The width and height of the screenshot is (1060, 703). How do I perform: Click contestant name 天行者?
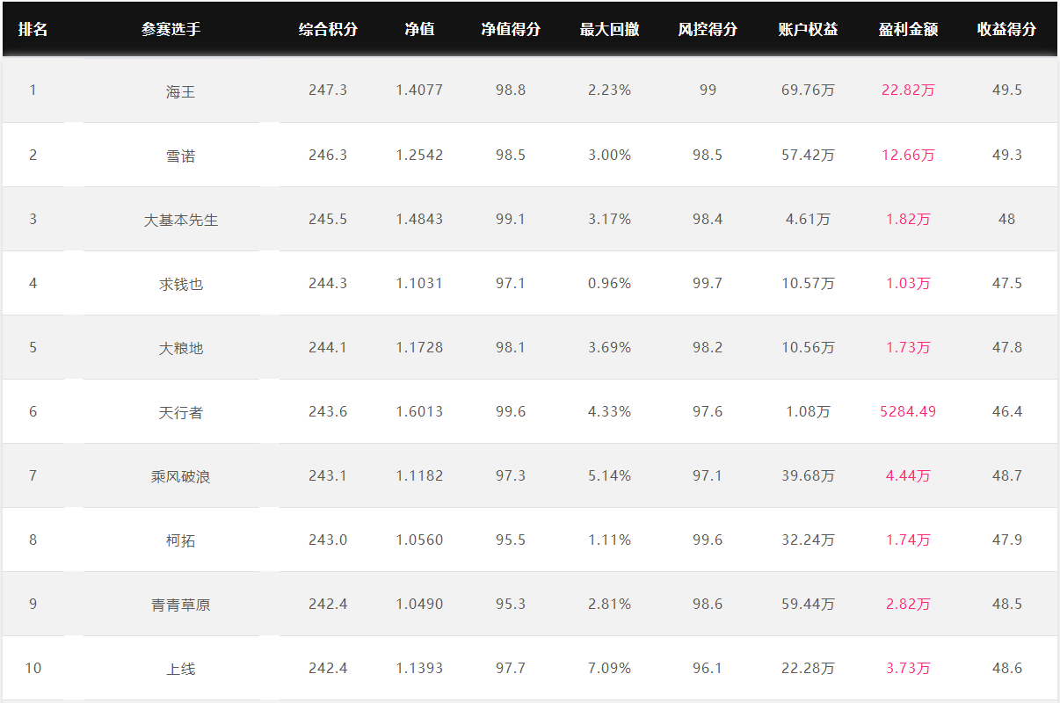[x=181, y=412]
